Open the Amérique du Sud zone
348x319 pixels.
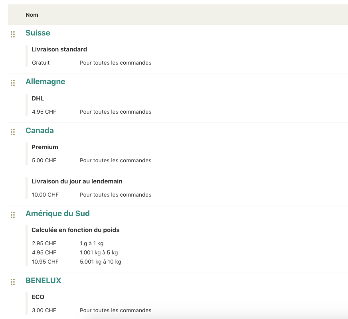[57, 213]
